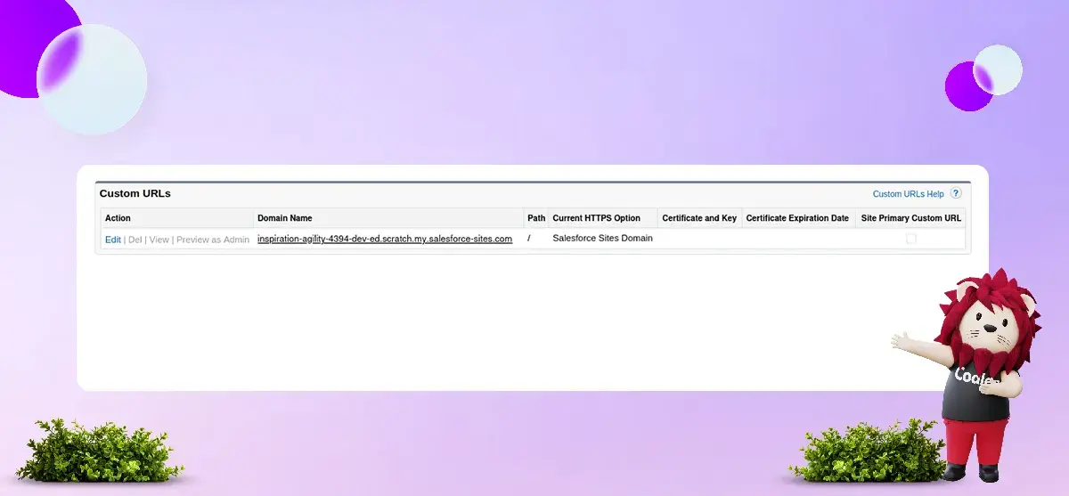Click the Site Primary Custom URL header
Image resolution: width=1069 pixels, height=496 pixels.
910,218
